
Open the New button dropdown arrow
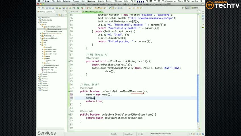point(41,8)
